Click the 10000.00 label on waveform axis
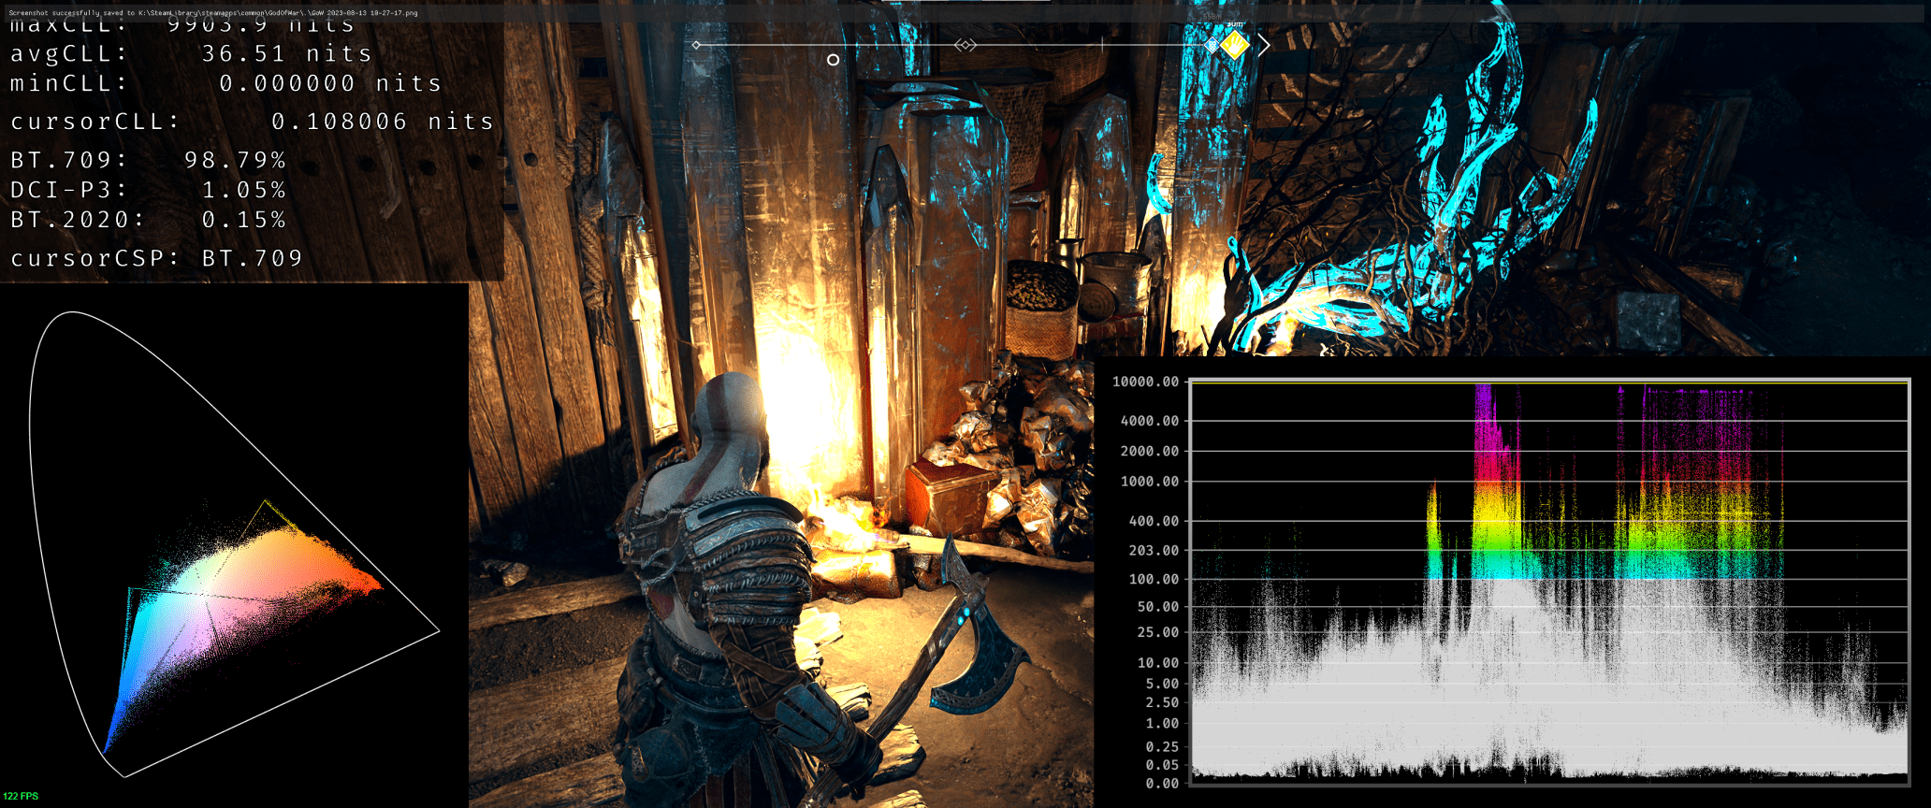 [1145, 382]
